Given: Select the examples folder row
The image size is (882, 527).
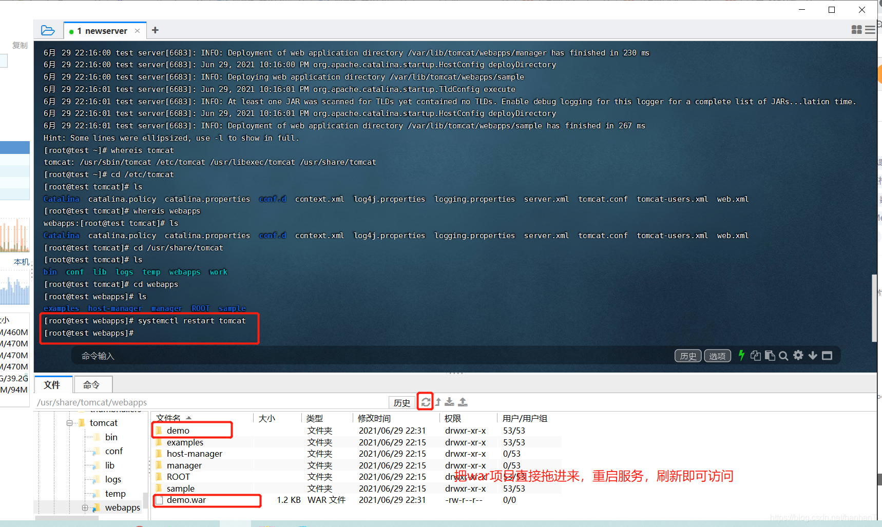Looking at the screenshot, I should (357, 442).
